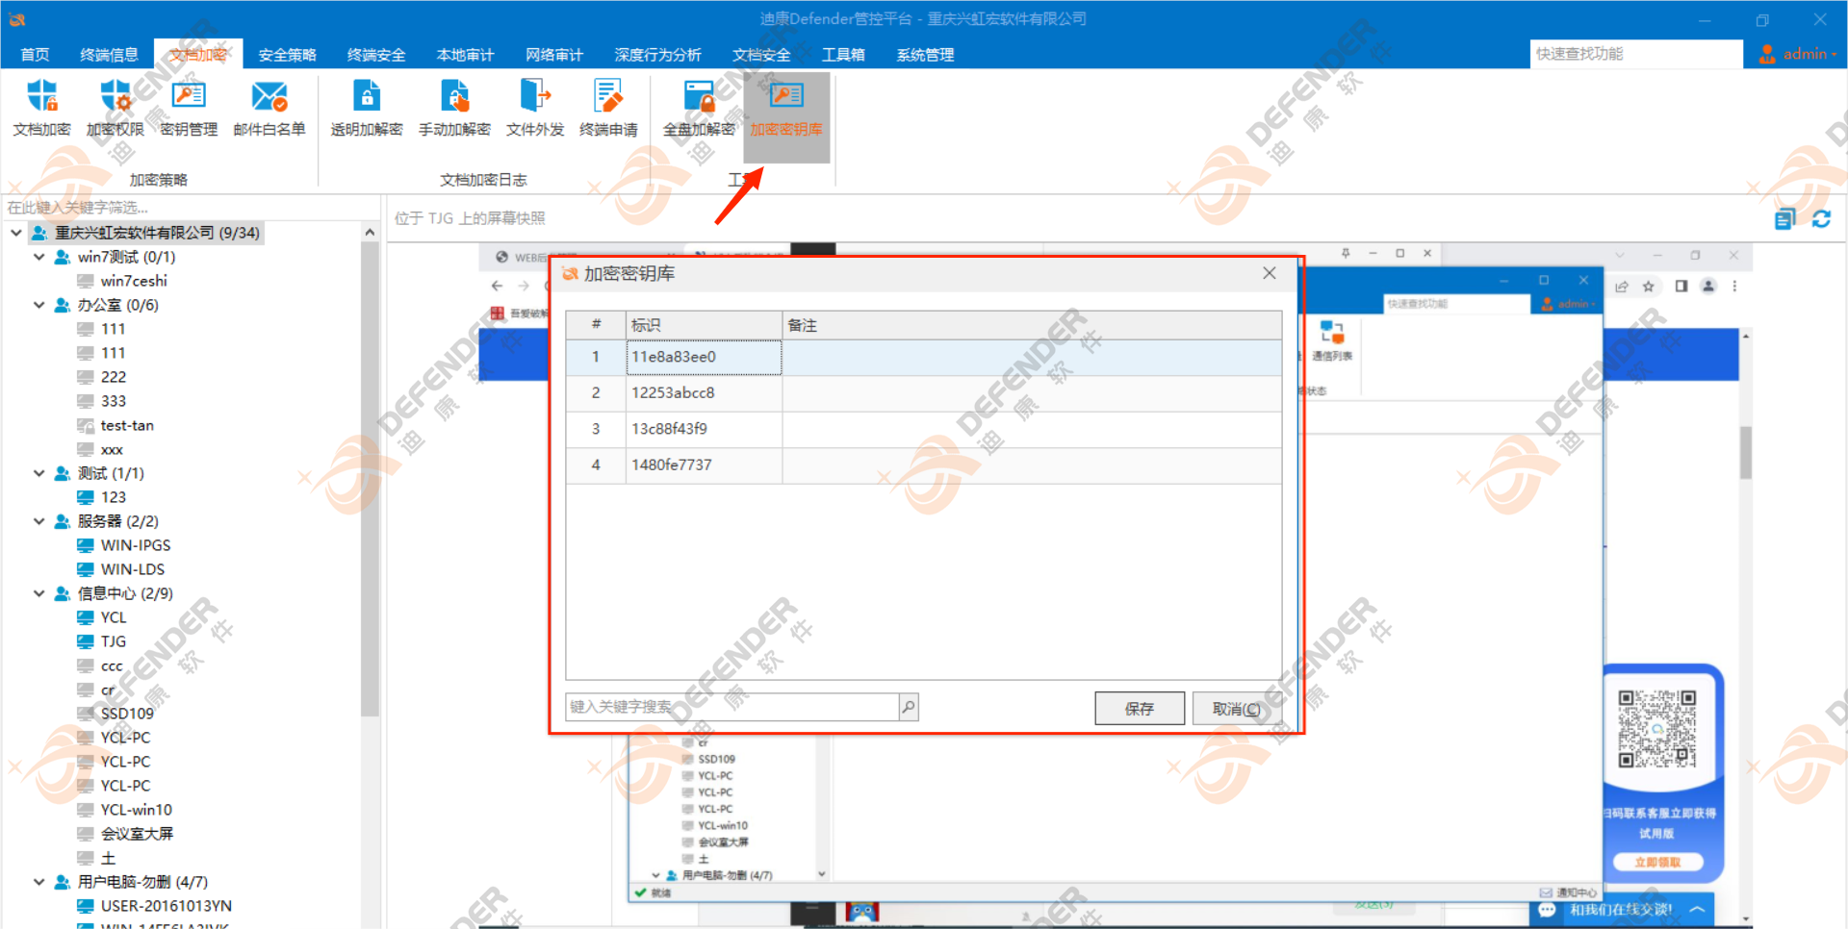Collapse the 服务器 group
The image size is (1848, 929).
[x=39, y=521]
